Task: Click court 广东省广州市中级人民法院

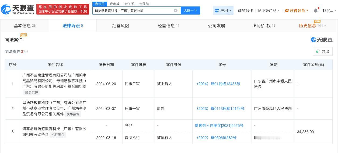Action: click(273, 84)
